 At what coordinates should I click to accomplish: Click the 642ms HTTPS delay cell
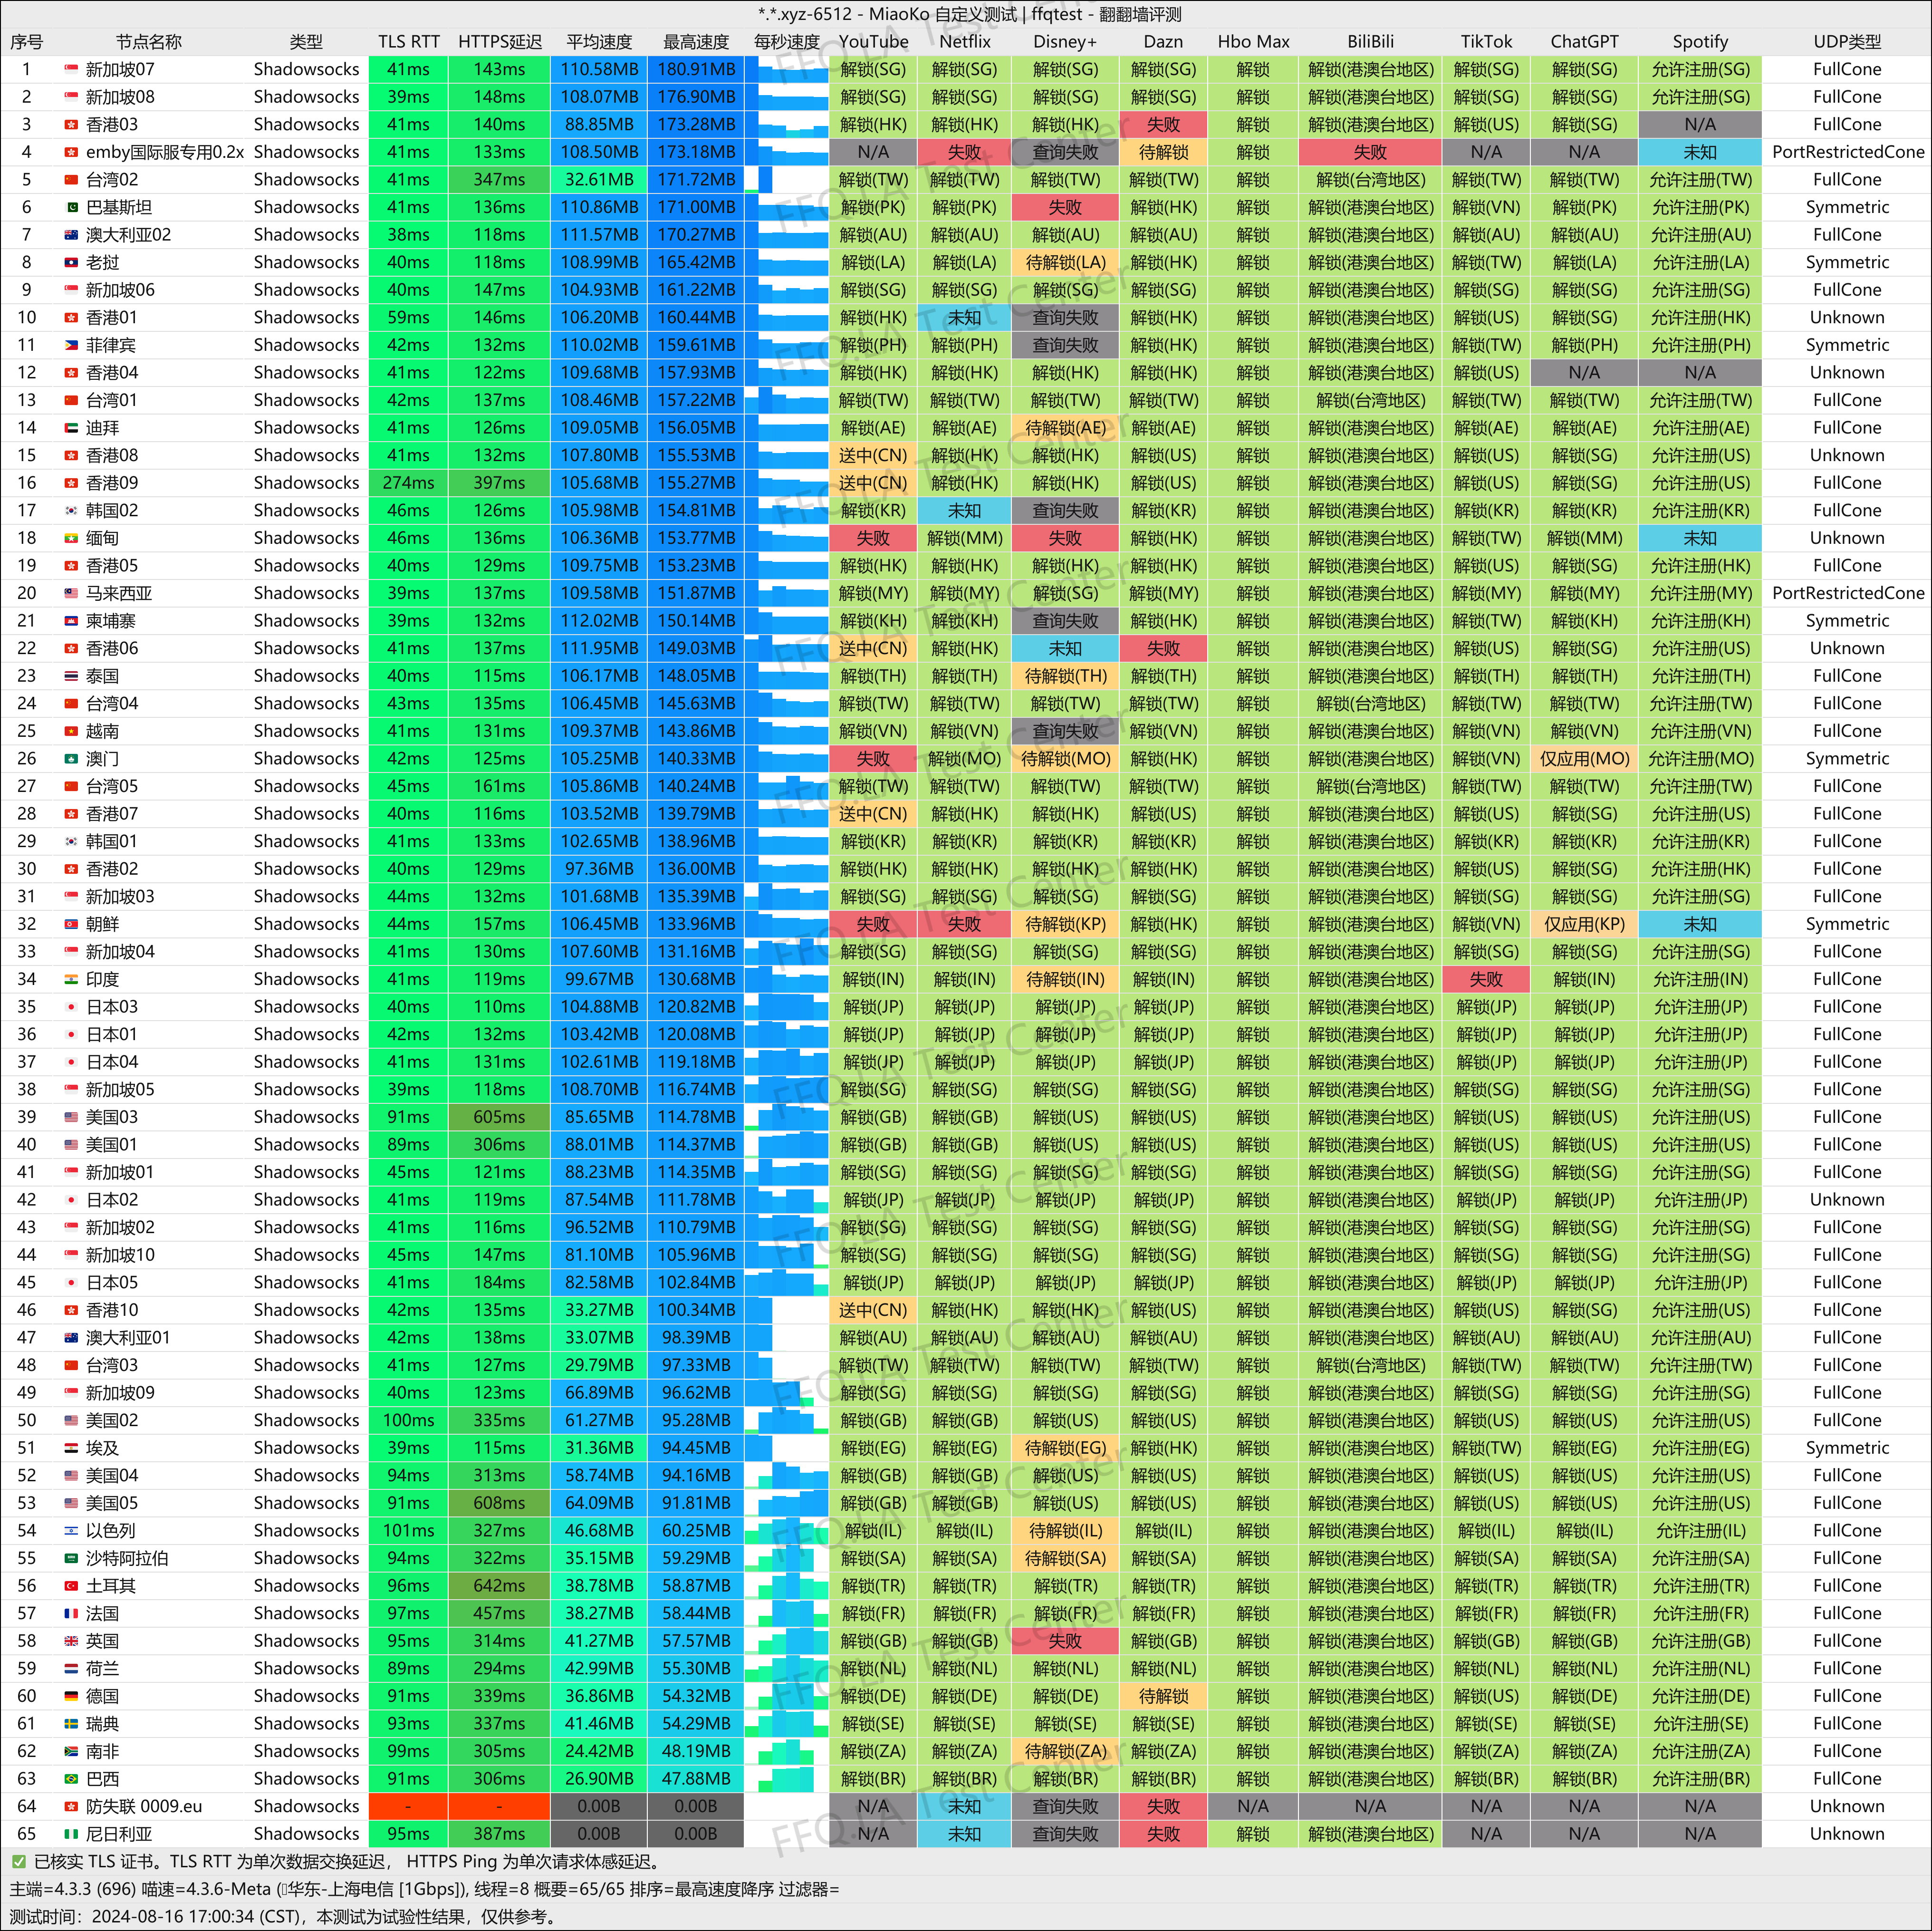coord(499,1586)
